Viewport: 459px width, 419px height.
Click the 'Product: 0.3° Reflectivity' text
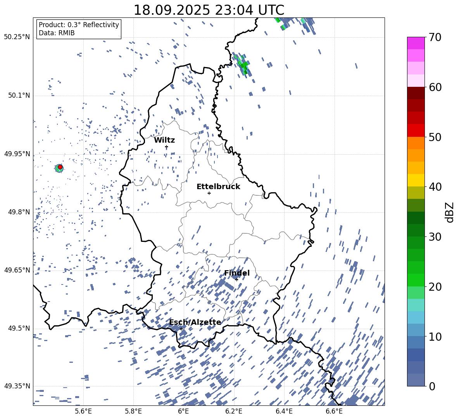pyautogui.click(x=79, y=25)
